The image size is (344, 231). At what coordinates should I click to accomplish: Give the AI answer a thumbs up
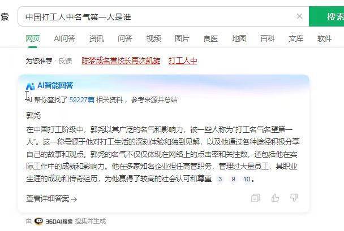[x=275, y=198]
